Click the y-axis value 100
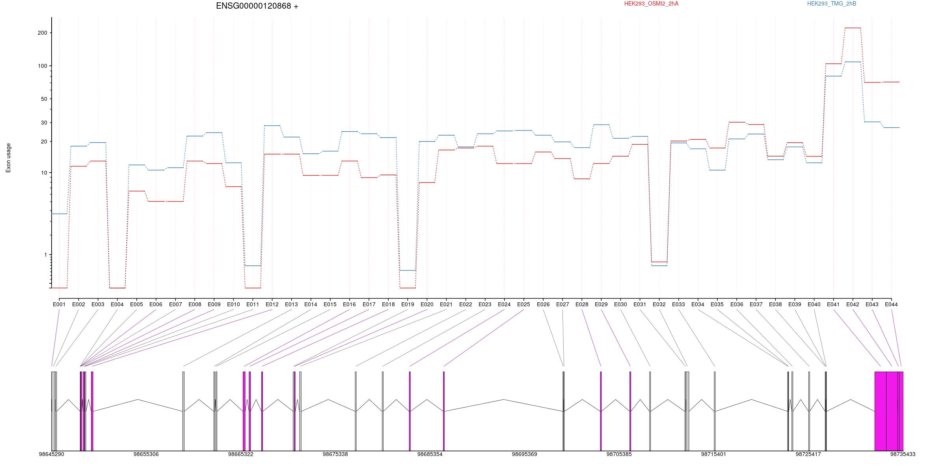 tap(42, 66)
